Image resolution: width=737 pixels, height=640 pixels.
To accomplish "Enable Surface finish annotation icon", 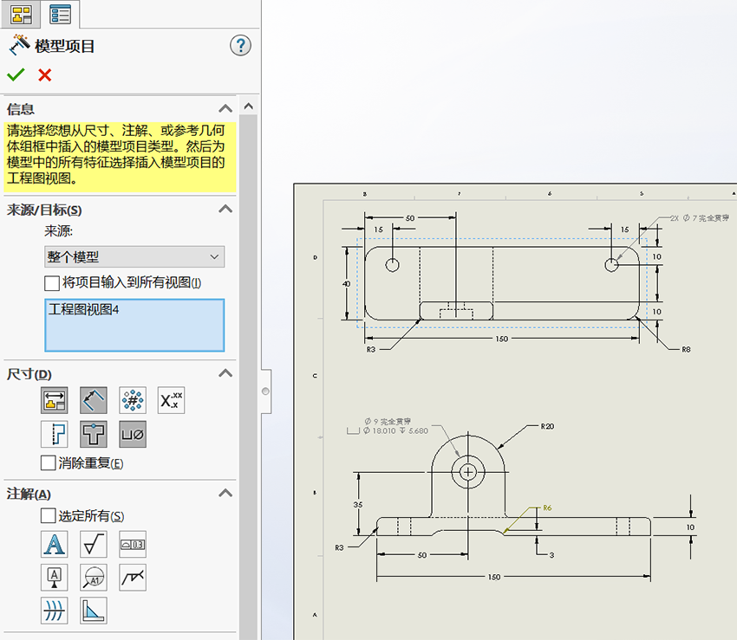I will pyautogui.click(x=93, y=544).
